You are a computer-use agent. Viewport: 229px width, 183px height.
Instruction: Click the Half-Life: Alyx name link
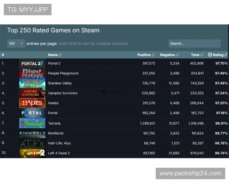pyautogui.click(x=59, y=143)
